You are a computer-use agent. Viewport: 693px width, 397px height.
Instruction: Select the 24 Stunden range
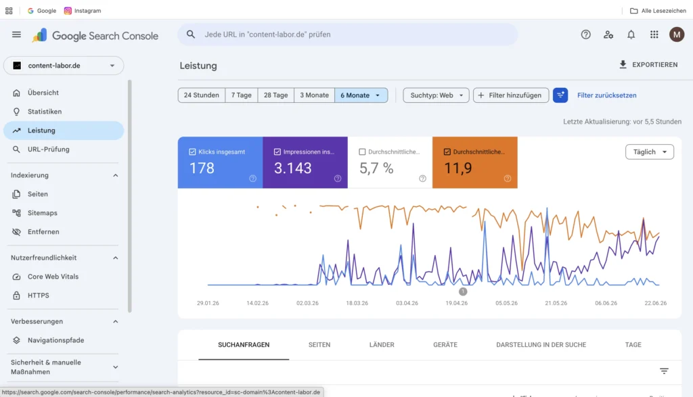click(202, 95)
